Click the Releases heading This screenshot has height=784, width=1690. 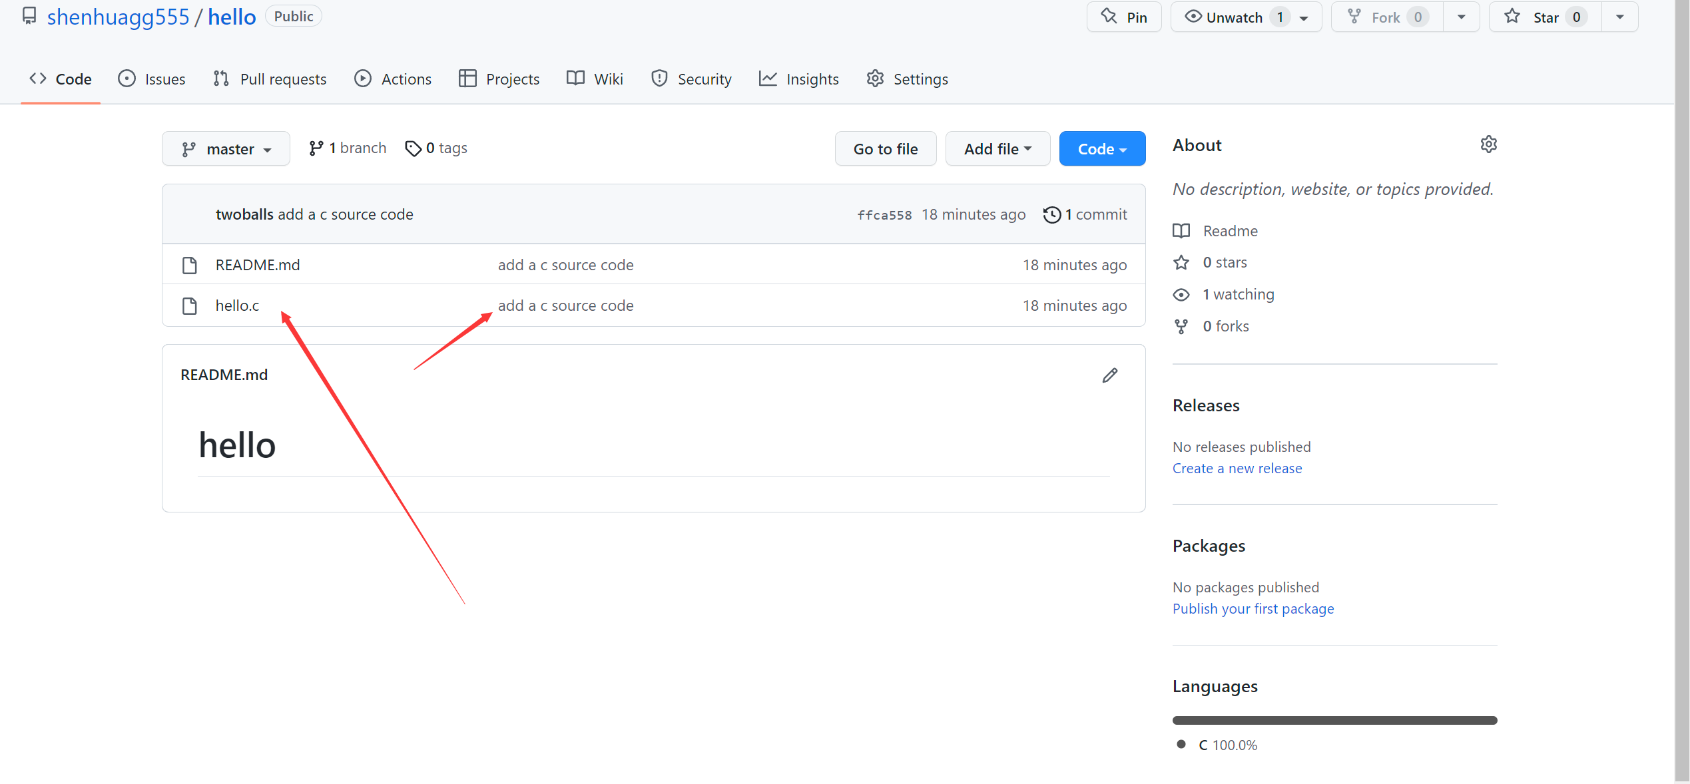1206,405
